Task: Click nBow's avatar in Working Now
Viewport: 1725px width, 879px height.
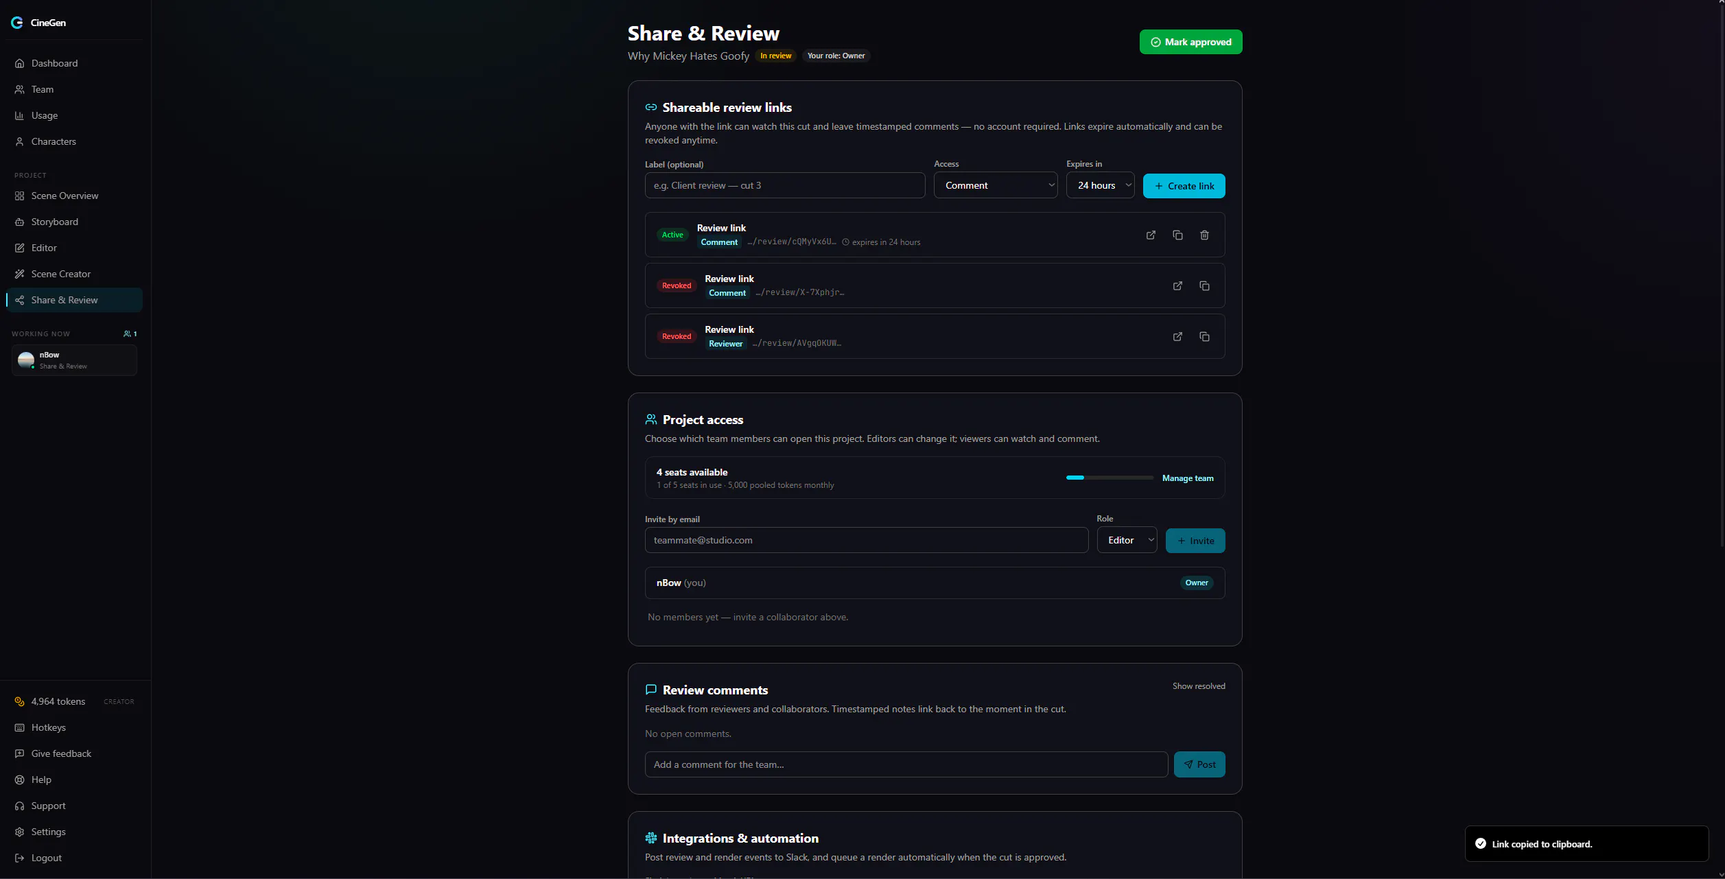Action: pos(26,360)
